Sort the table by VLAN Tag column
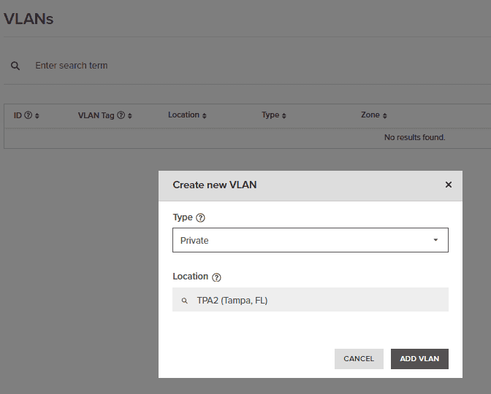This screenshot has width=491, height=394. tap(130, 116)
